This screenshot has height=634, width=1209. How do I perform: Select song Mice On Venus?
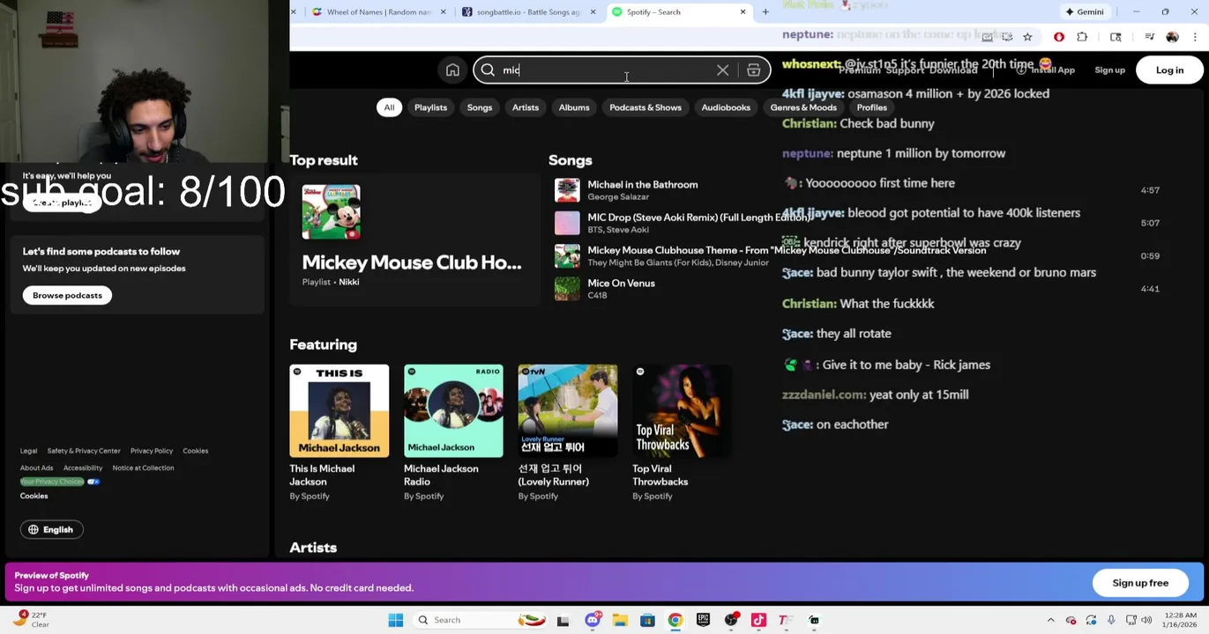click(x=621, y=284)
